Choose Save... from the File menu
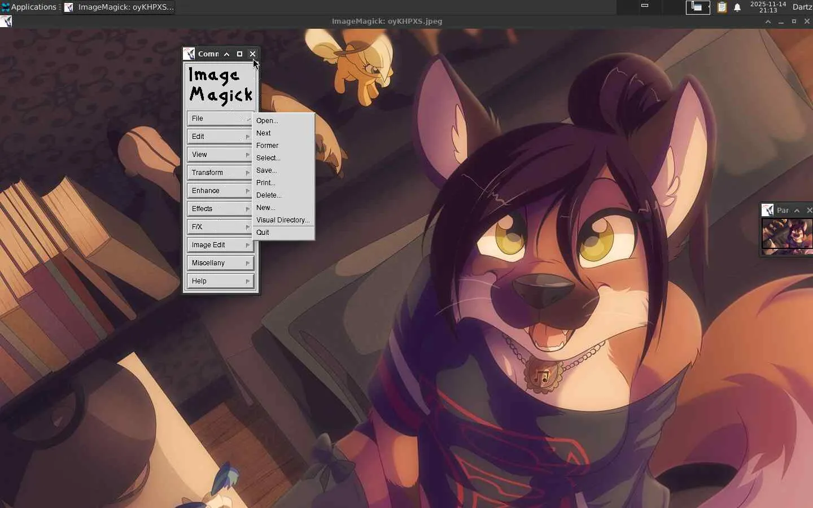This screenshot has width=813, height=508. [283, 170]
